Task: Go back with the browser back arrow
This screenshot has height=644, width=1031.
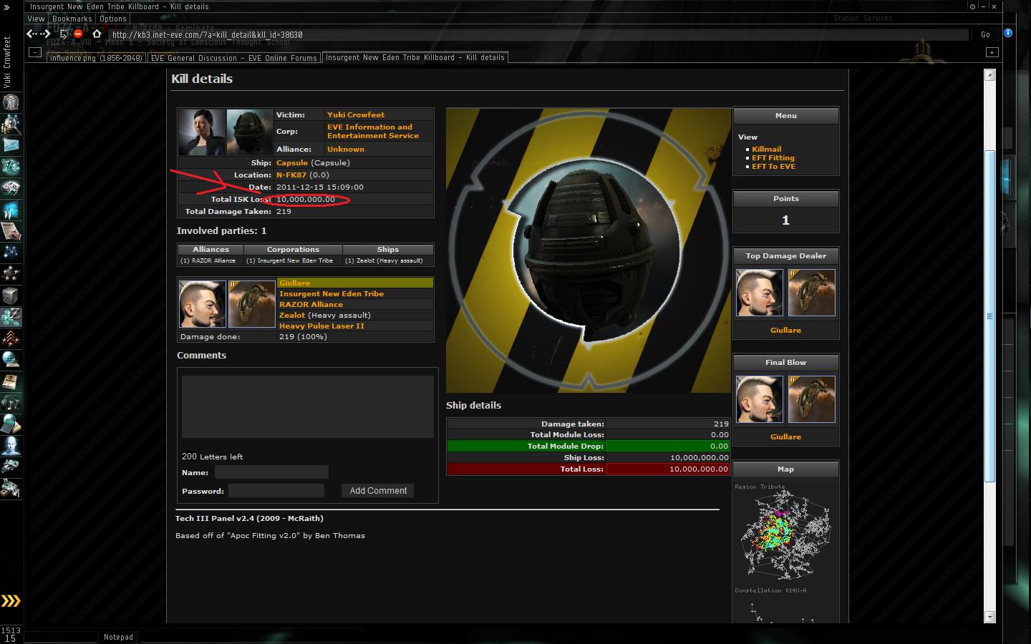Action: tap(32, 34)
